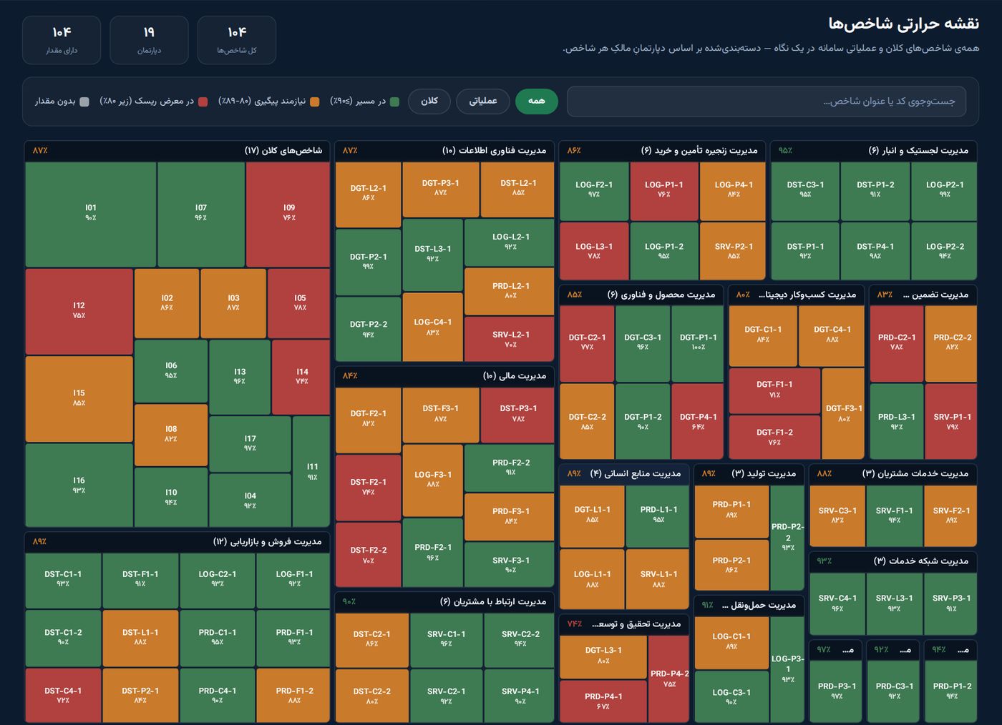The height and width of the screenshot is (725, 1002).
Task: Select the همه filter pill
Action: 537,101
